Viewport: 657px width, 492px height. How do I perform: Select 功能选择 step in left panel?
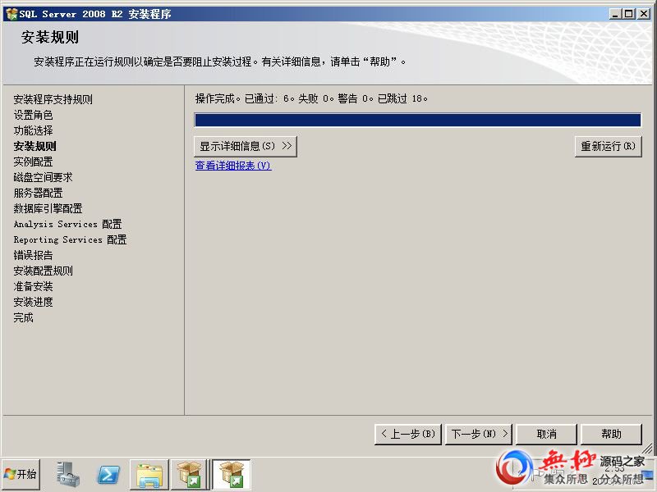pos(33,131)
